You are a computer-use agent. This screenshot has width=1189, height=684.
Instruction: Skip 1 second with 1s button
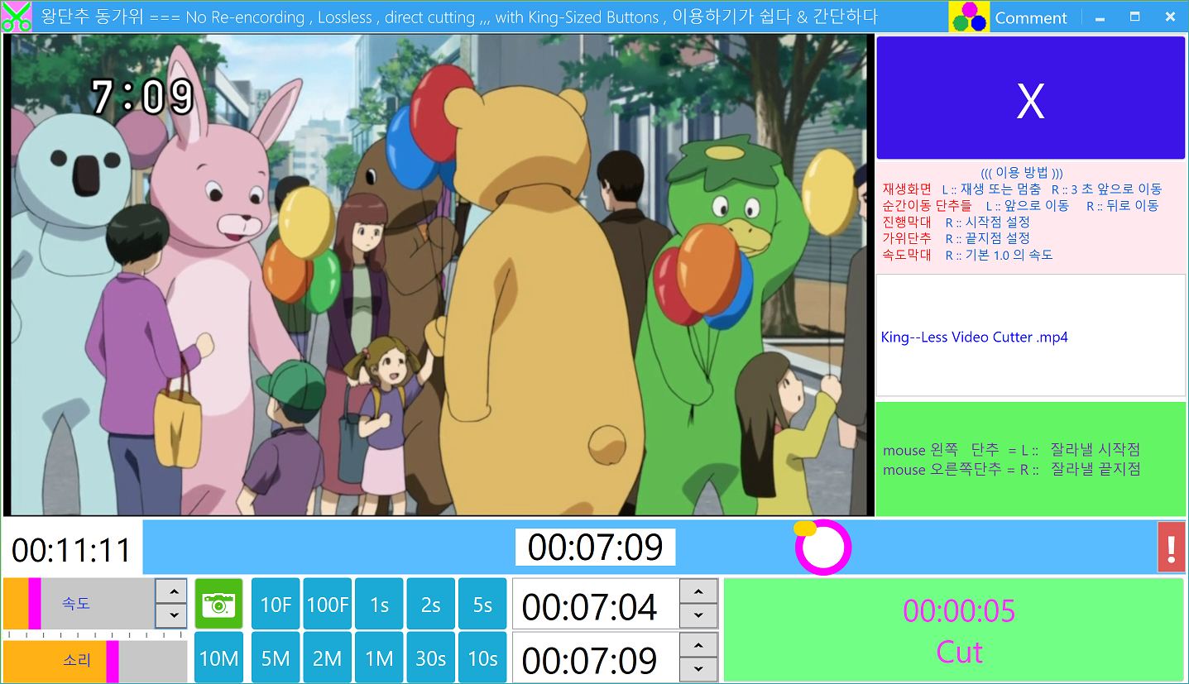(380, 604)
